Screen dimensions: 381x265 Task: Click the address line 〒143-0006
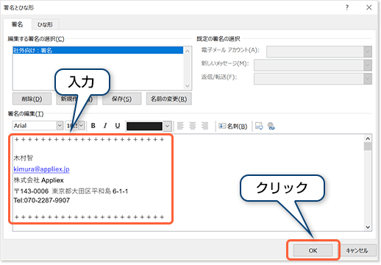pos(71,191)
